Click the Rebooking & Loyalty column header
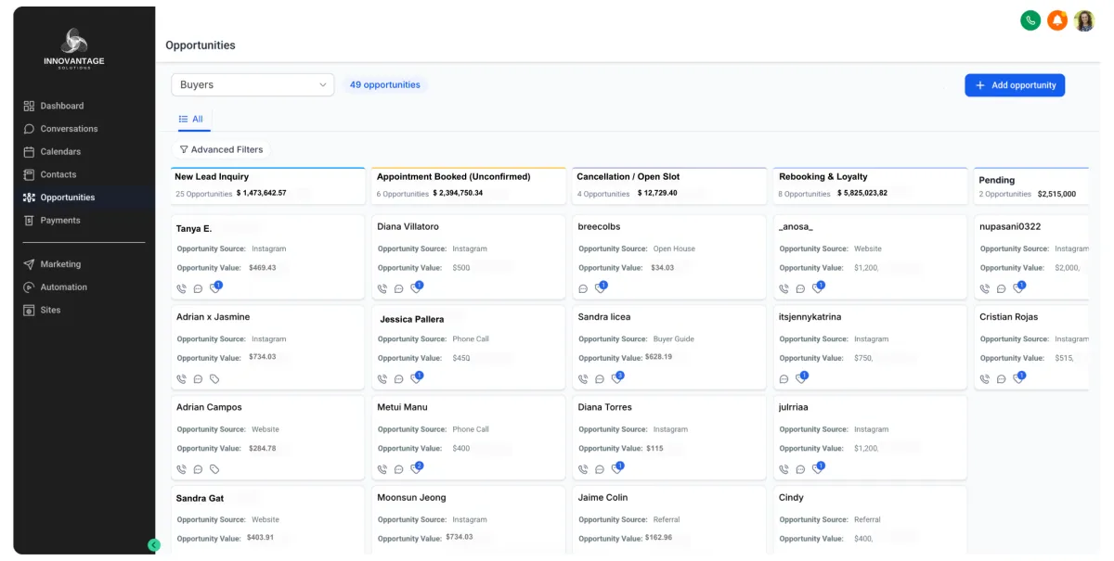The height and width of the screenshot is (561, 1114). pyautogui.click(x=823, y=176)
